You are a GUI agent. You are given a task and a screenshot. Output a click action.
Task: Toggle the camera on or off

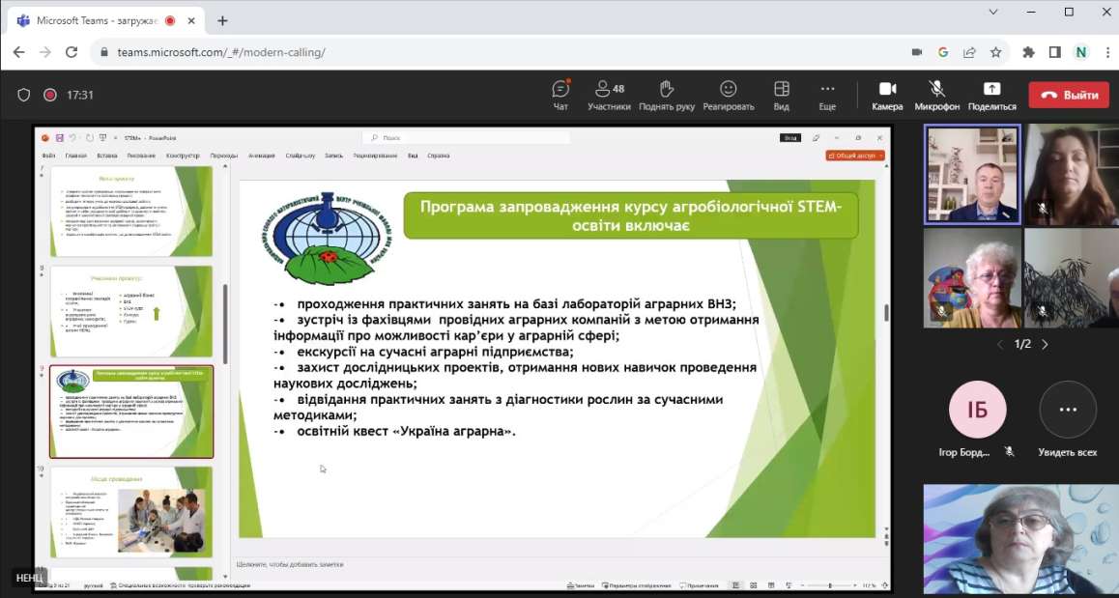[x=887, y=95]
